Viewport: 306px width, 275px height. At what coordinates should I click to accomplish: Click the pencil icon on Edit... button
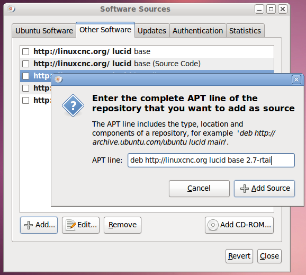click(x=70, y=225)
